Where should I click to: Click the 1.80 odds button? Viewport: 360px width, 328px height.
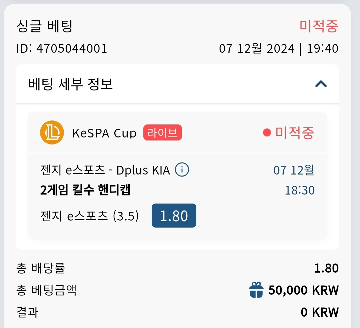[x=174, y=216]
